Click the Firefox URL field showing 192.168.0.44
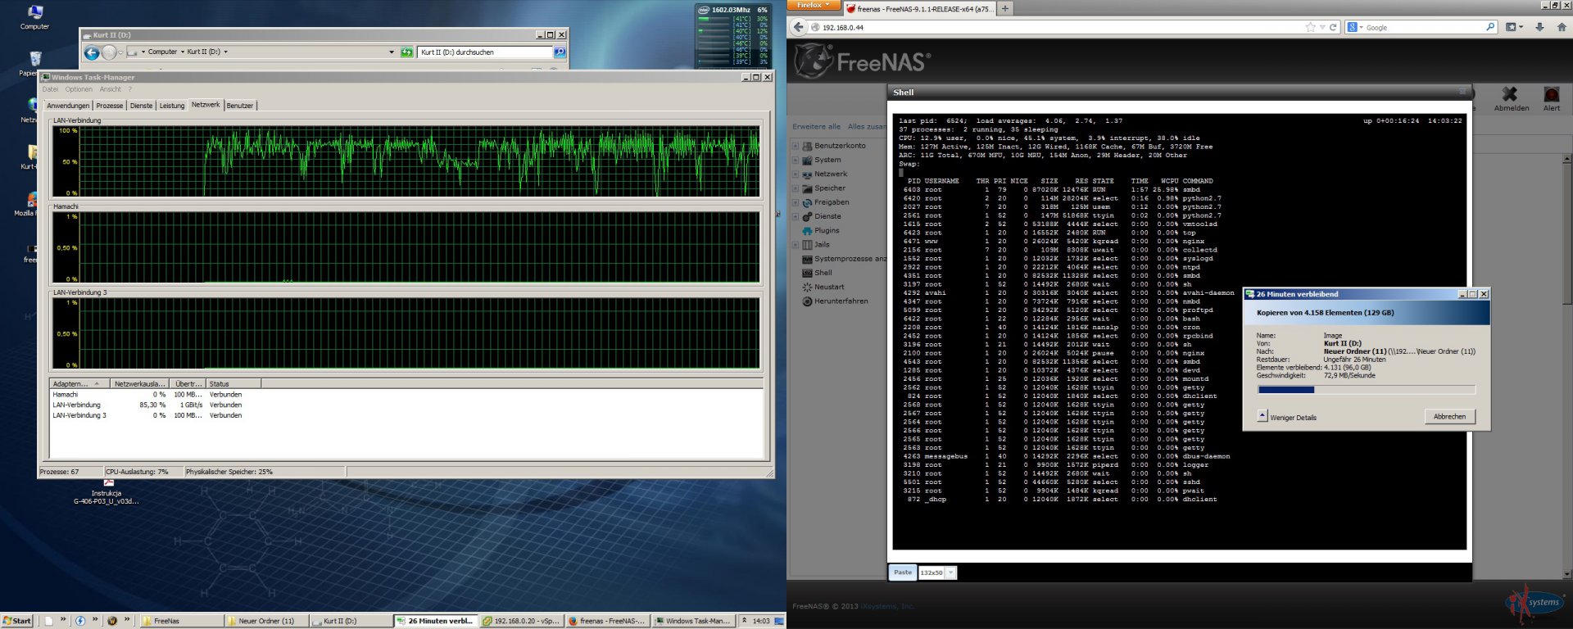 1061,27
